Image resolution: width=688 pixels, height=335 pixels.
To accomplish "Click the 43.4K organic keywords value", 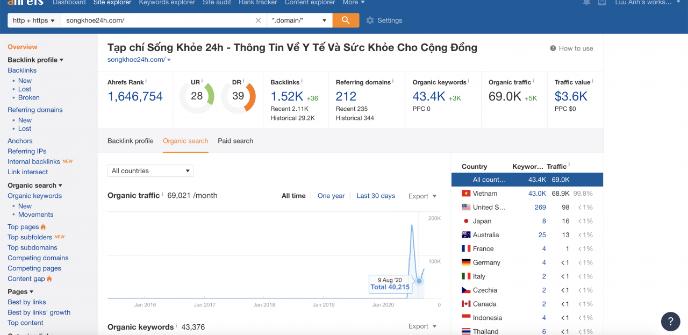I will 429,97.
